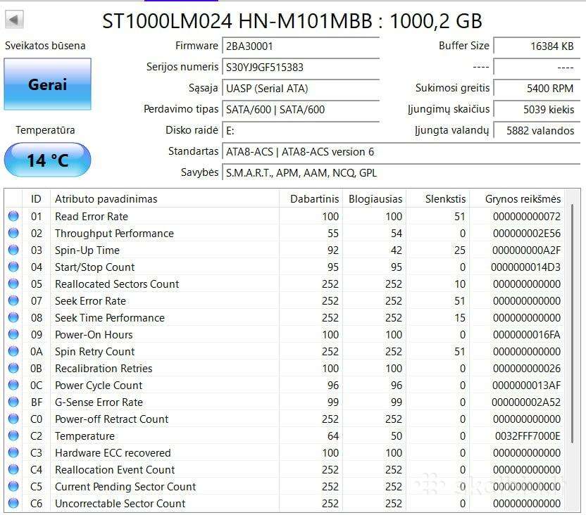Click raw value 000000000A2F
The width and height of the screenshot is (586, 515).
pos(527,250)
